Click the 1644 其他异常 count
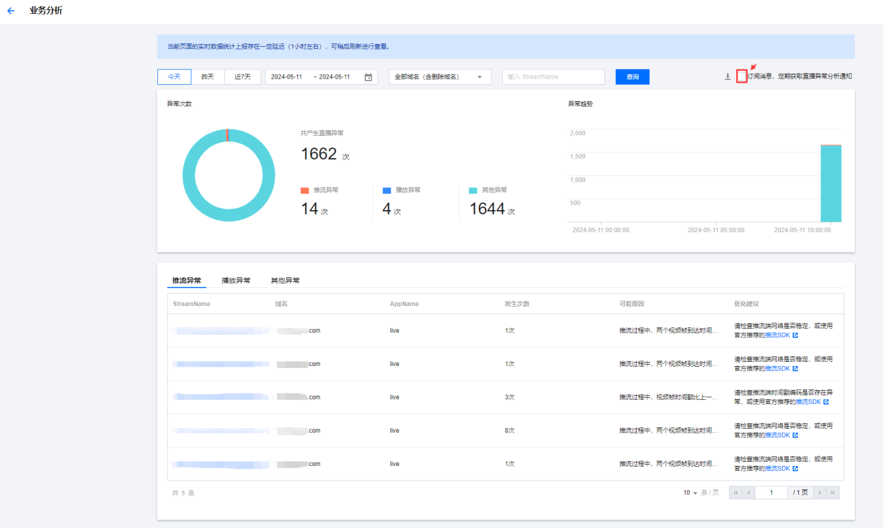 tap(487, 209)
